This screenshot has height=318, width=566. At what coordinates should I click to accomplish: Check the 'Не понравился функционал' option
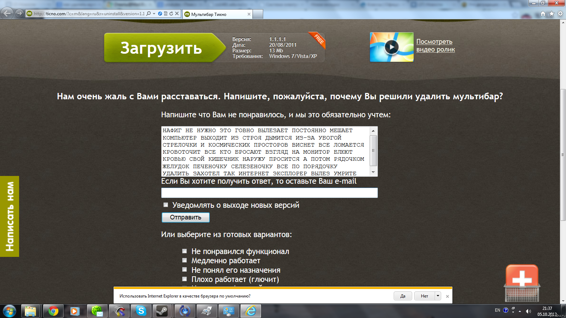[x=184, y=251]
